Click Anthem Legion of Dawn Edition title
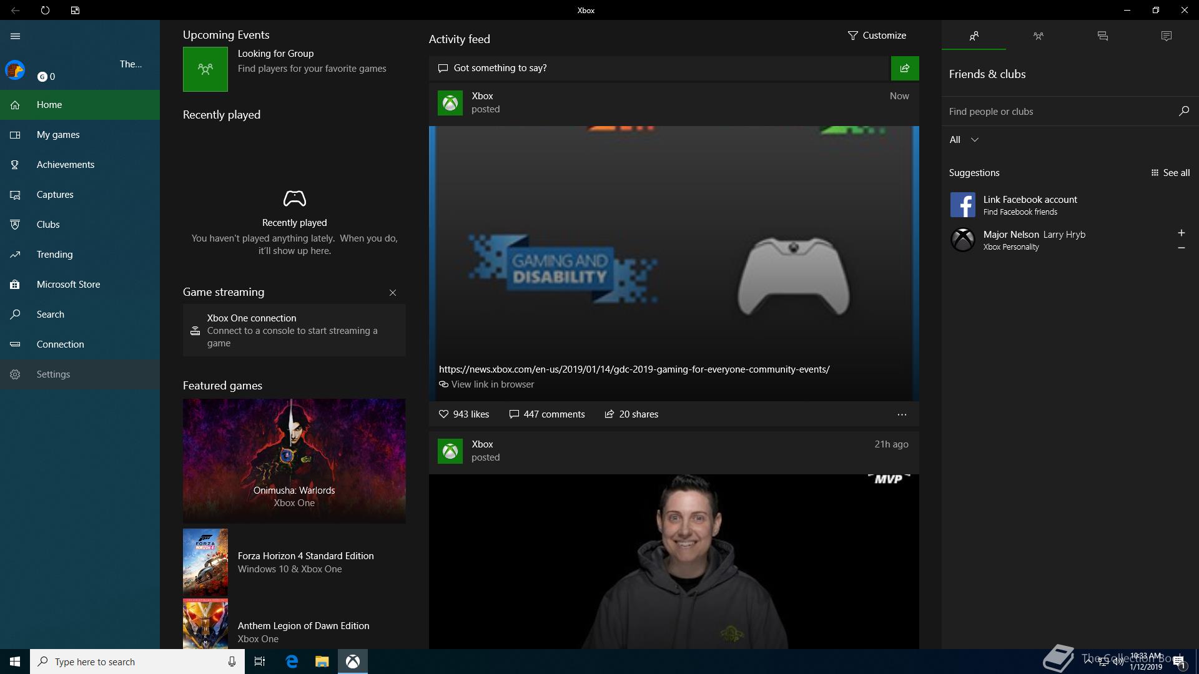Viewport: 1199px width, 674px height. [x=303, y=626]
